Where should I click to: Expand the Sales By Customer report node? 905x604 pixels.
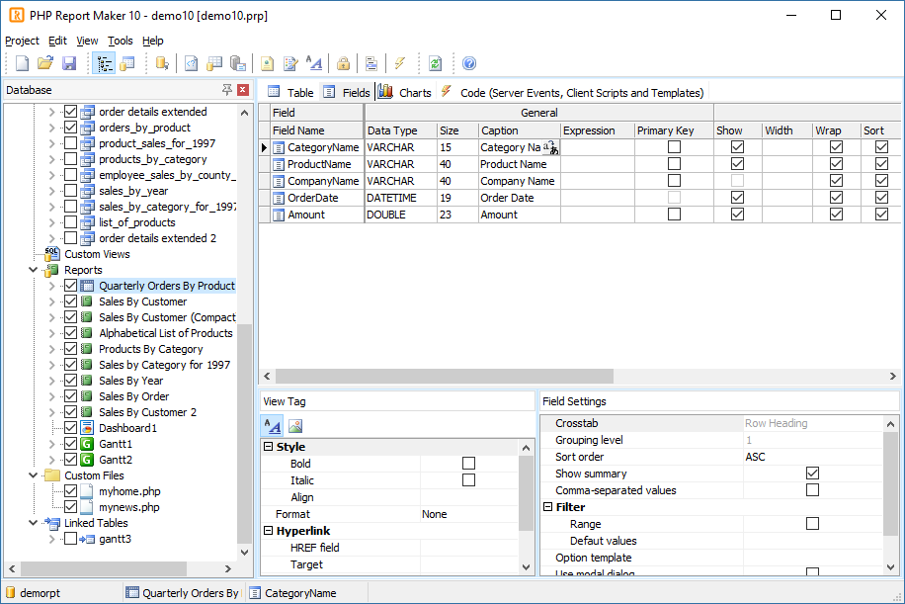click(x=52, y=302)
